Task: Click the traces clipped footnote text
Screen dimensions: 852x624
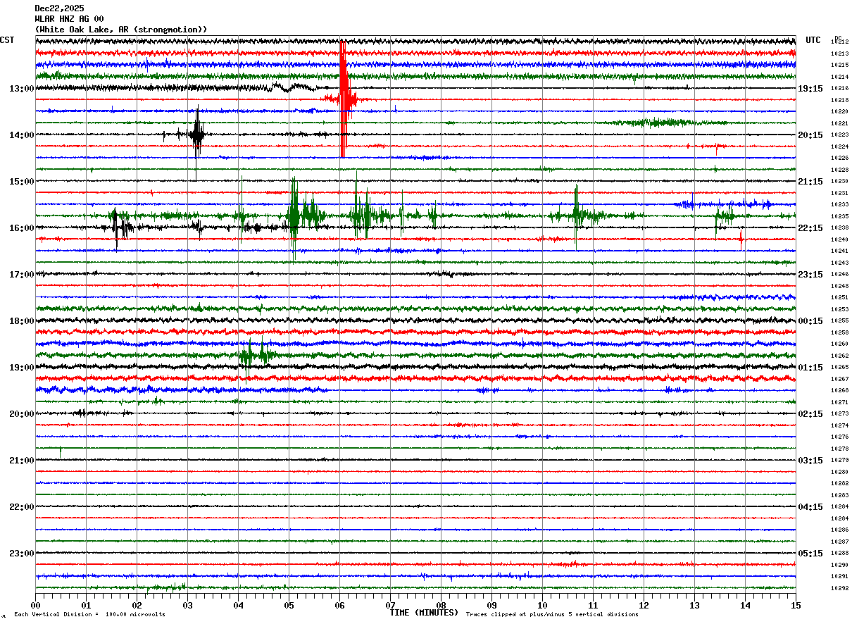Action: click(552, 615)
